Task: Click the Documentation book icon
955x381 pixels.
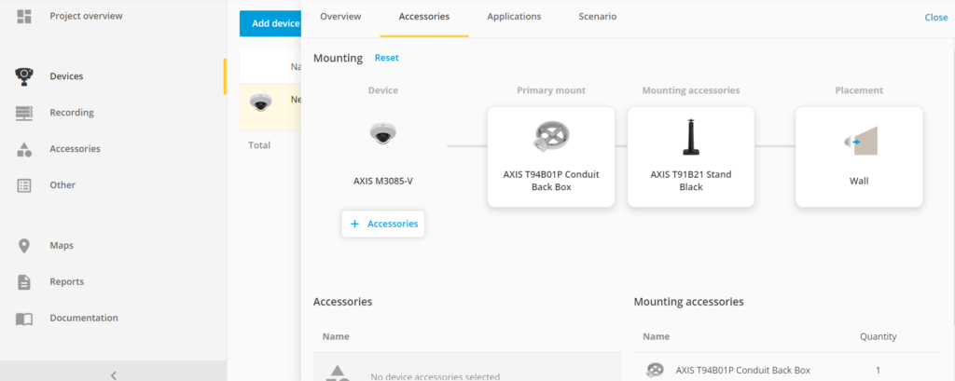Action: [x=23, y=319]
